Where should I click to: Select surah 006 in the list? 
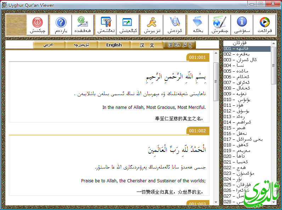pos(247,77)
